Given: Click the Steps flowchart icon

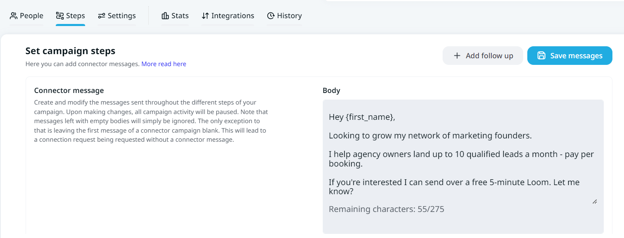Looking at the screenshot, I should click(59, 15).
